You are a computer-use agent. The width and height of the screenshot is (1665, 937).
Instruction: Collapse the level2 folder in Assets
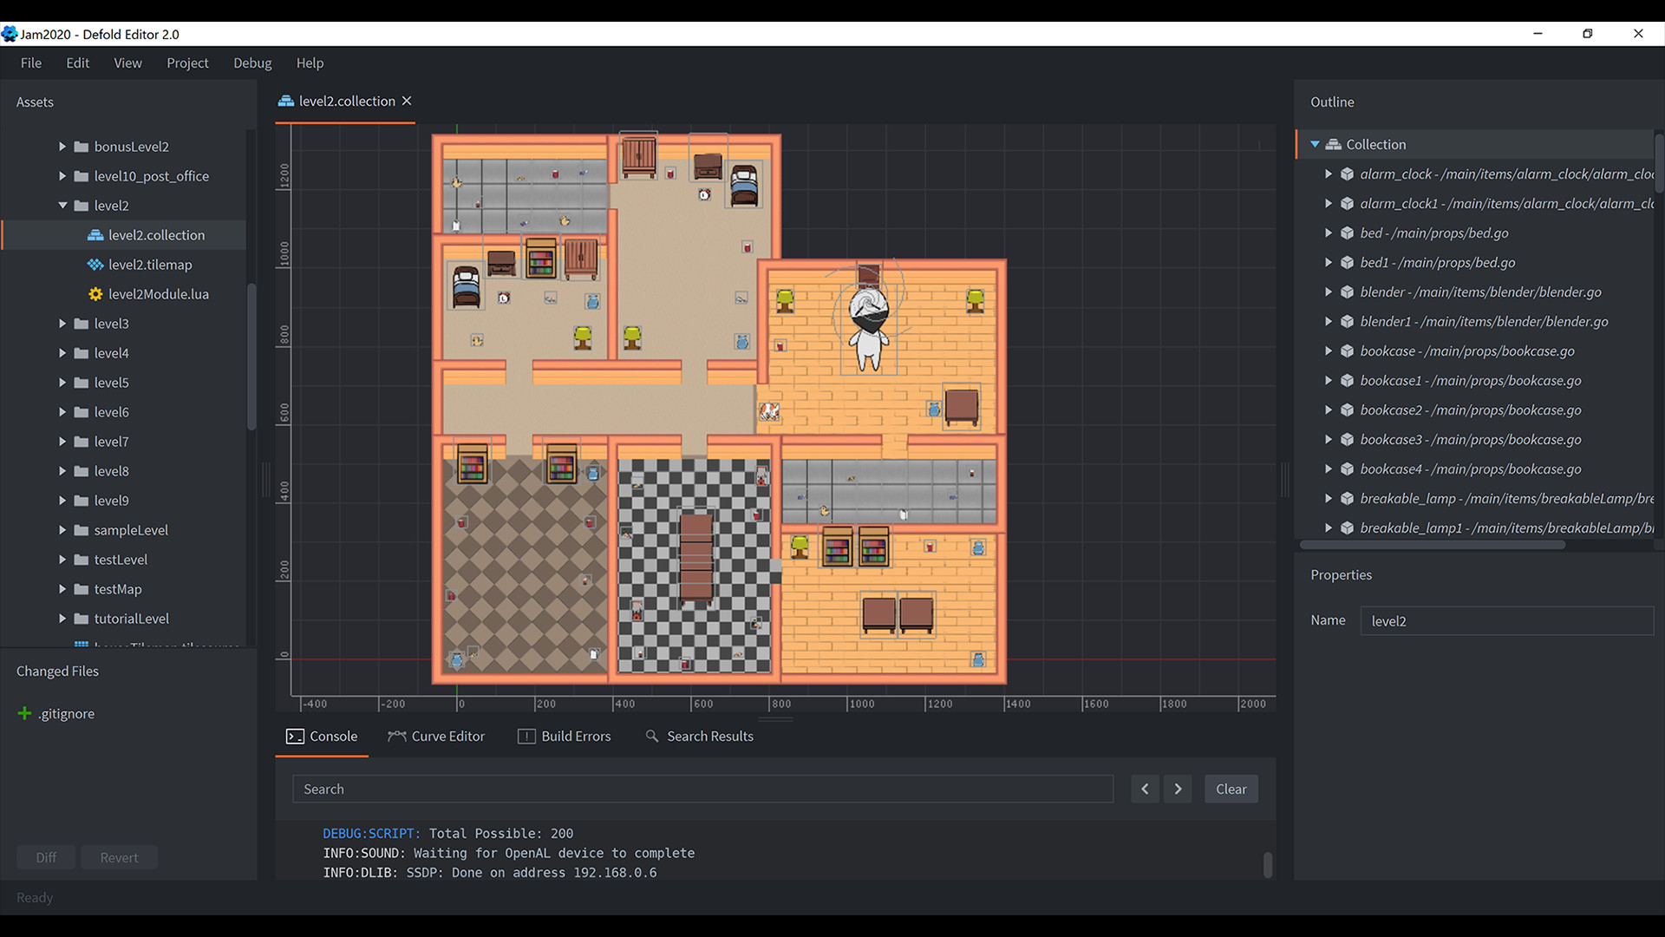click(62, 205)
